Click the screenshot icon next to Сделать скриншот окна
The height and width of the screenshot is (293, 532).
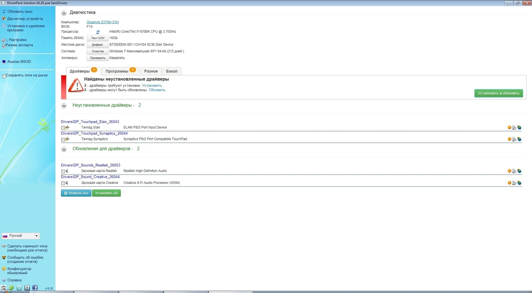[x=4, y=246]
